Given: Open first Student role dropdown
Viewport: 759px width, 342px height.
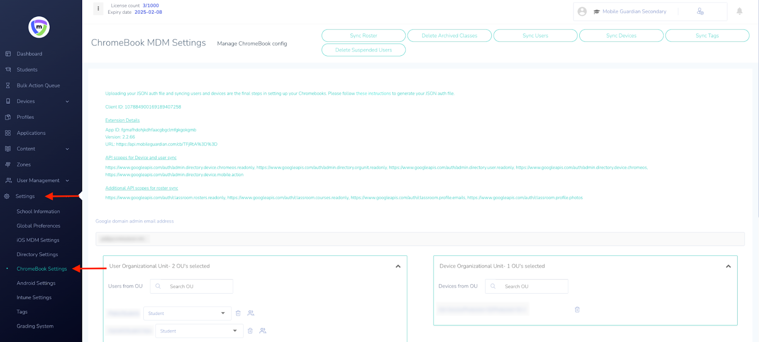Looking at the screenshot, I should tap(187, 313).
